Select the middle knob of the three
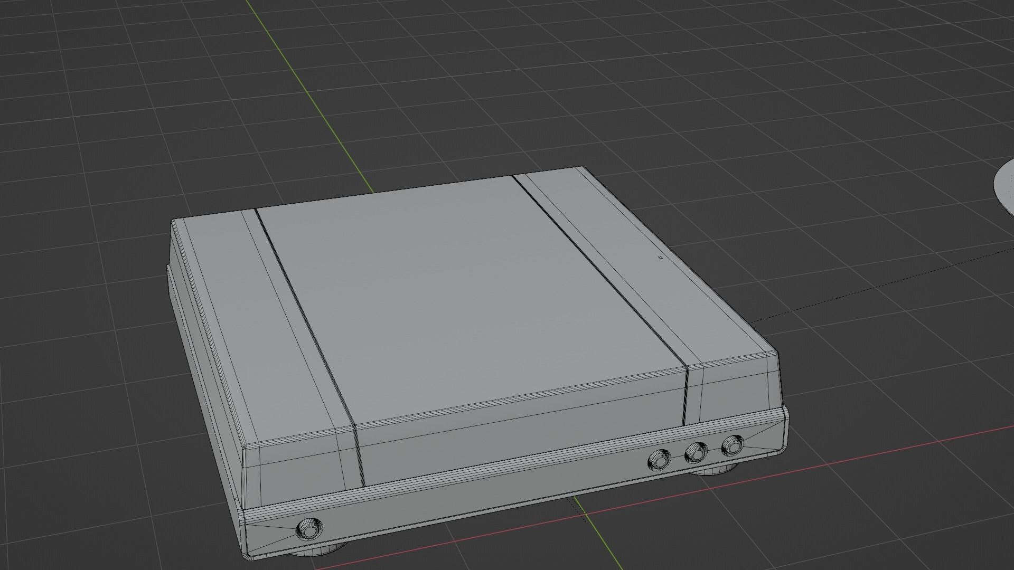Image resolution: width=1014 pixels, height=570 pixels. (696, 453)
